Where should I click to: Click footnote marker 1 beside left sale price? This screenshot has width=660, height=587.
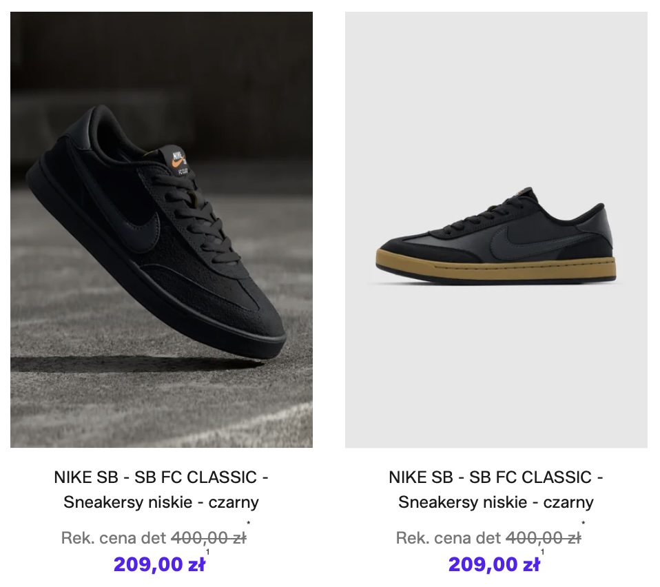tap(208, 553)
